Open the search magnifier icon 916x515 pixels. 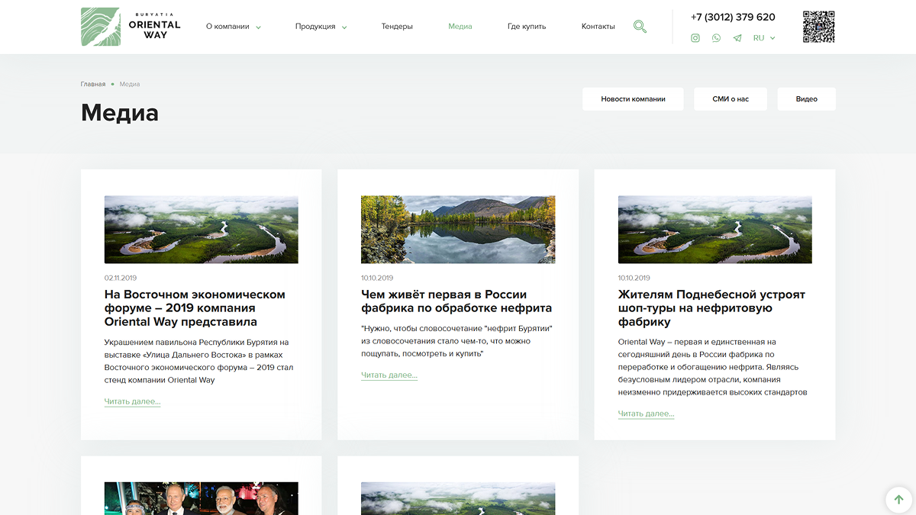point(640,27)
